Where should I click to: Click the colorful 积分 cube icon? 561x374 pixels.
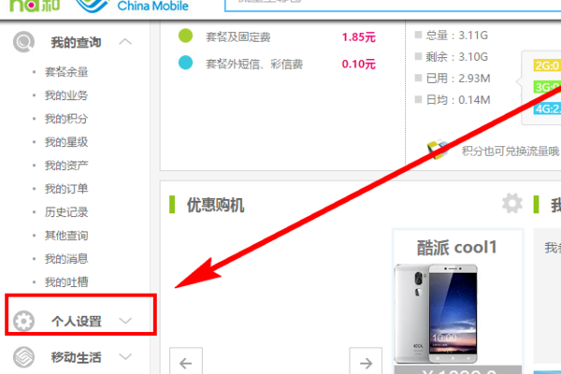[438, 150]
